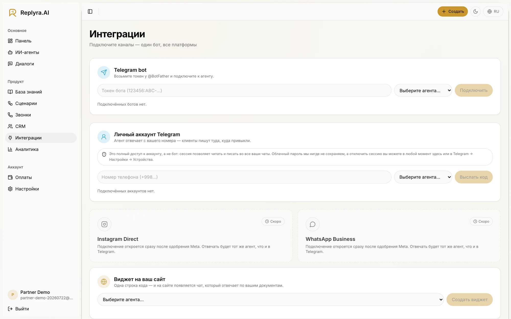The height and width of the screenshot is (319, 511).
Task: Click the Аналитика chart icon
Action: 10,149
